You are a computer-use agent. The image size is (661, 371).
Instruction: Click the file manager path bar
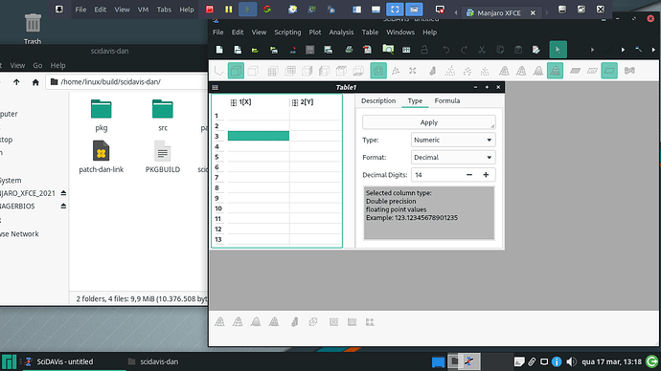(126, 82)
